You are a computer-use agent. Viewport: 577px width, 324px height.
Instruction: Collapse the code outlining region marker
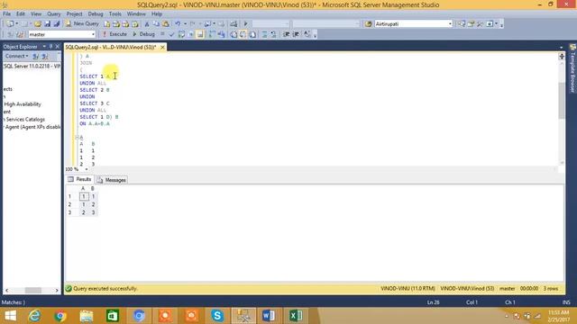point(78,137)
